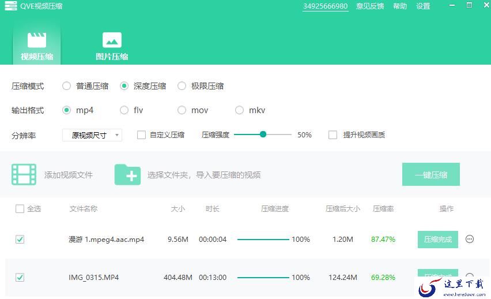Open the 原视频尺寸 resolution dropdown
The height and width of the screenshot is (299, 491).
pos(92,135)
